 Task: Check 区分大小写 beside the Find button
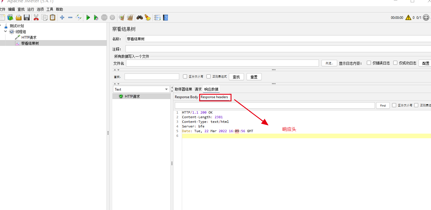394,105
